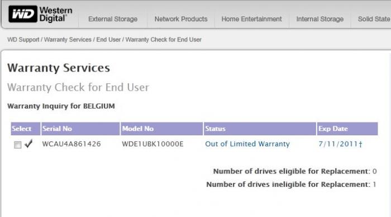
Task: Open the Network Products menu
Action: click(181, 19)
